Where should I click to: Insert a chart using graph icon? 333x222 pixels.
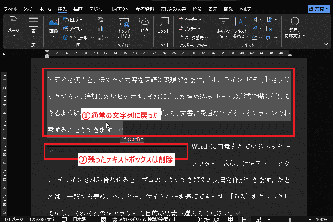(x=101, y=28)
